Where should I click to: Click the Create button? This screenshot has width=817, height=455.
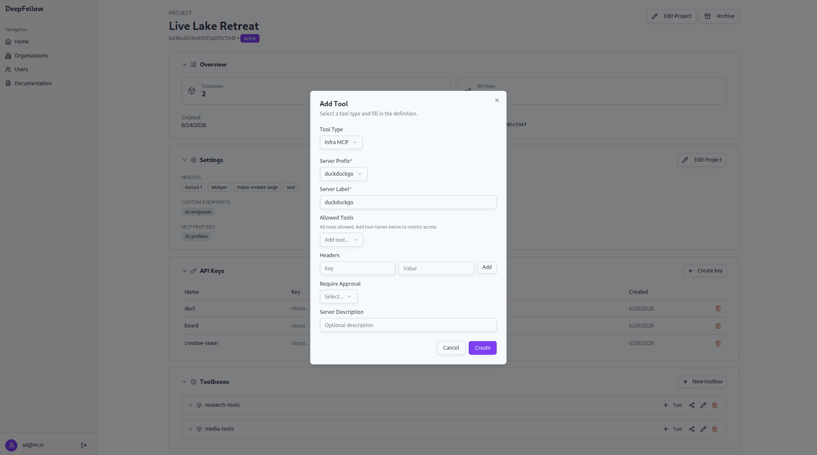point(482,348)
